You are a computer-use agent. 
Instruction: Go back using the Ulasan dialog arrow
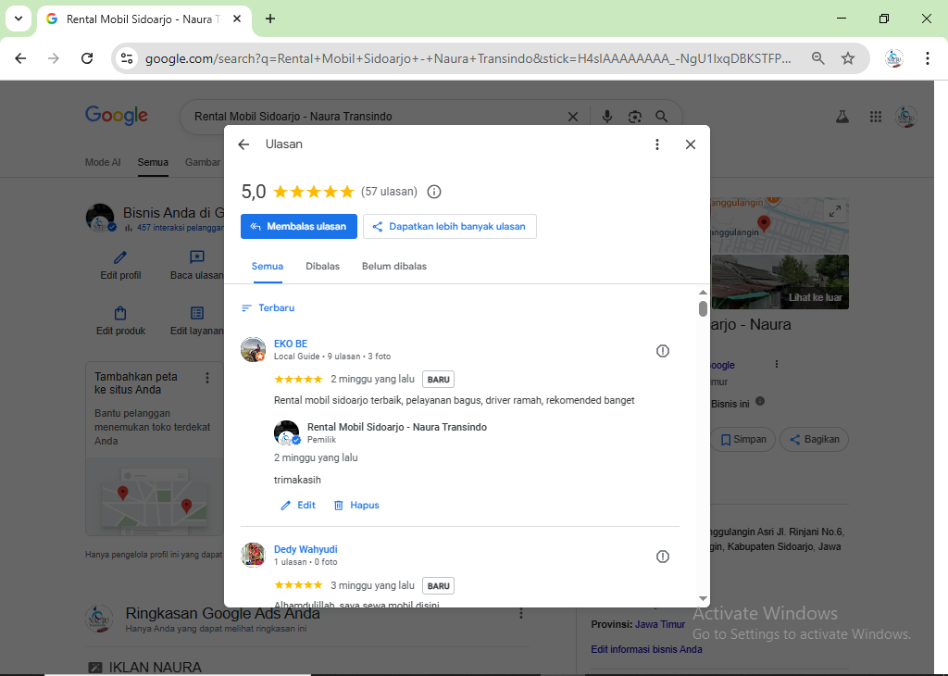point(243,144)
